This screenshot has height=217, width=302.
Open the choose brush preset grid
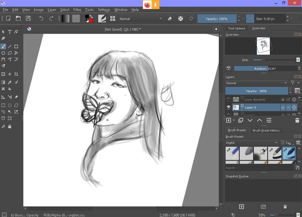click(113, 19)
